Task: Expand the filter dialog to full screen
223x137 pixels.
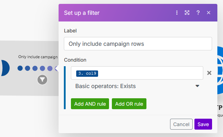Action: pos(187,13)
